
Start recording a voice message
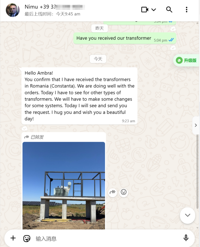click(186, 238)
